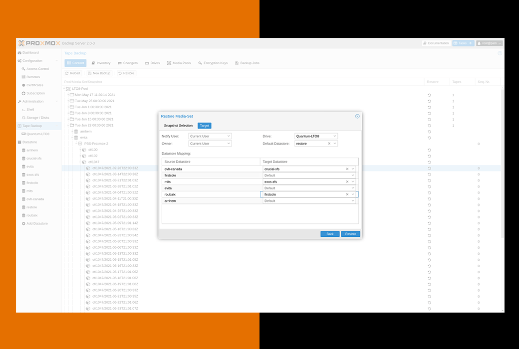Open the Documentation link

436,43
